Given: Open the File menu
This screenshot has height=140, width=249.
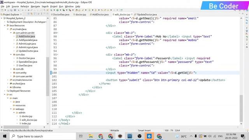Looking at the screenshot, I should (3, 7).
